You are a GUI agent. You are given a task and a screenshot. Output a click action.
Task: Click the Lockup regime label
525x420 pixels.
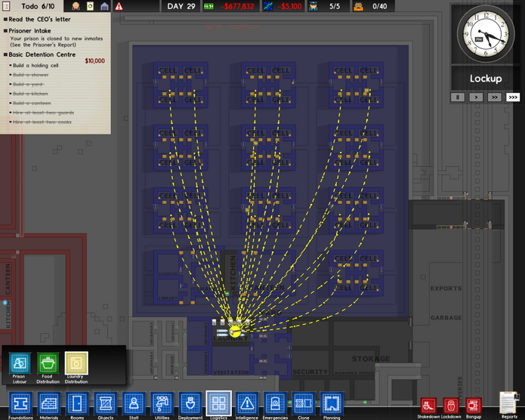coord(486,79)
